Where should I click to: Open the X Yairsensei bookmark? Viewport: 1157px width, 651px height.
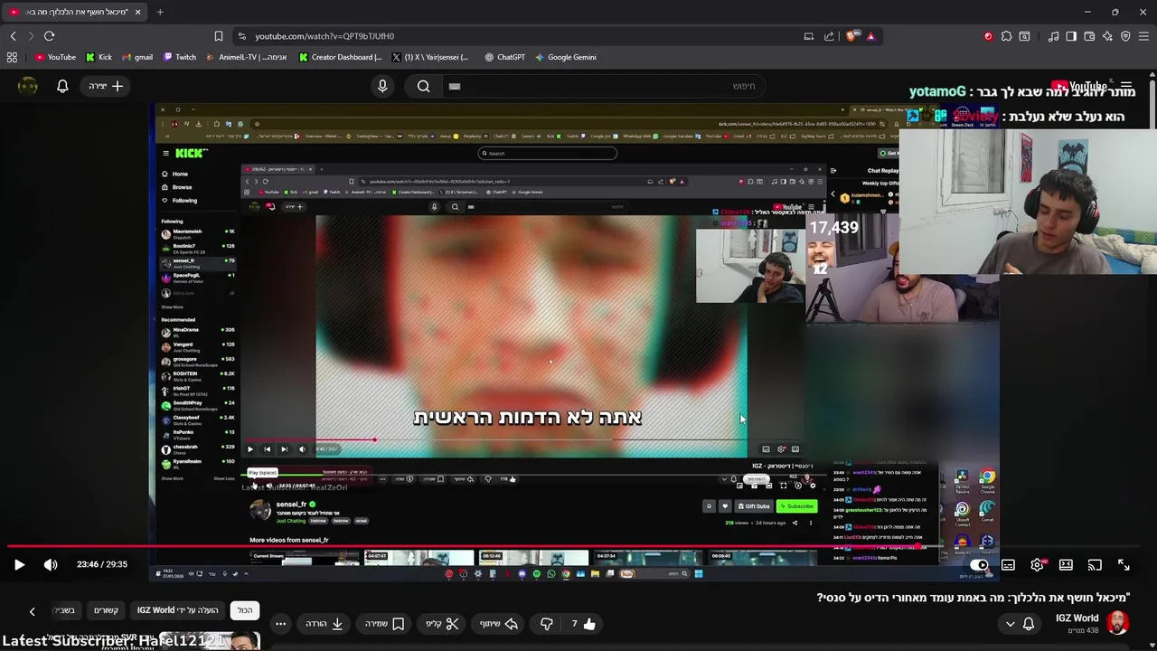(430, 57)
